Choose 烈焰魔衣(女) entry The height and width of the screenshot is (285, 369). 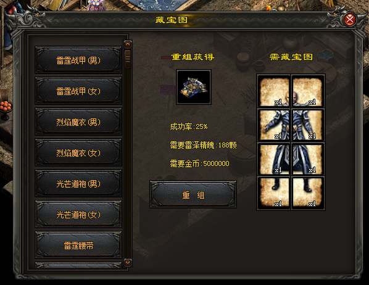78,152
